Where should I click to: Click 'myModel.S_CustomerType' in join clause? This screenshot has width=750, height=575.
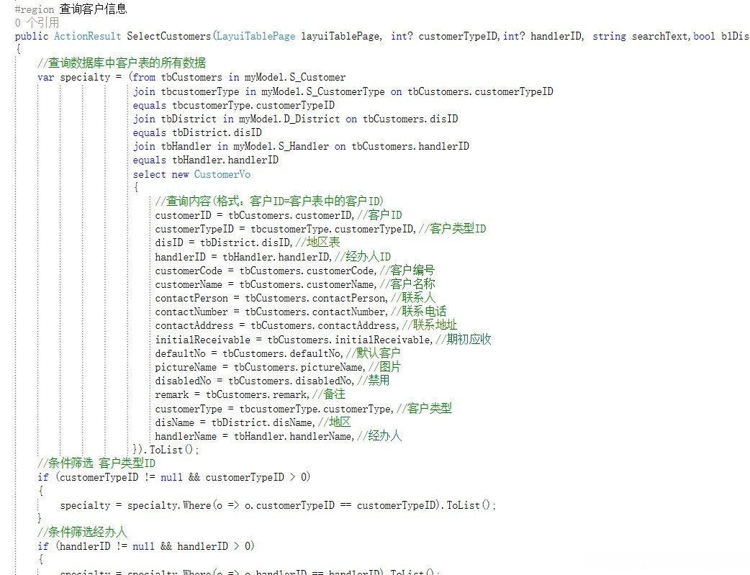323,92
